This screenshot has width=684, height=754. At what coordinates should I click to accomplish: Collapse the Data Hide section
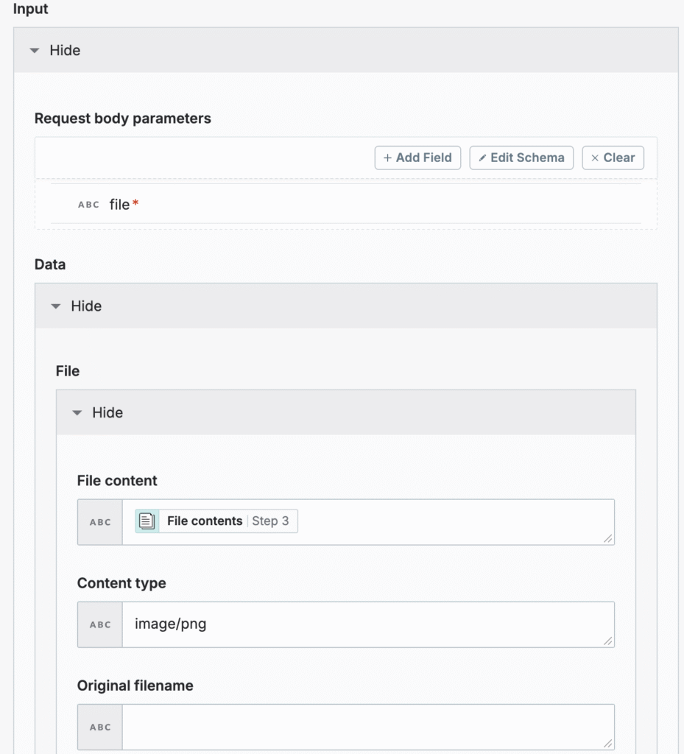pos(345,306)
